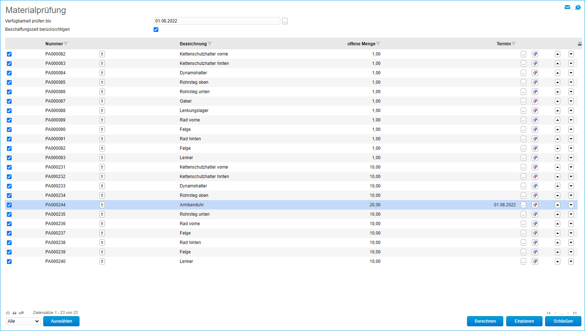Uncheck the row PA000231
585x331 pixels.
[9, 167]
